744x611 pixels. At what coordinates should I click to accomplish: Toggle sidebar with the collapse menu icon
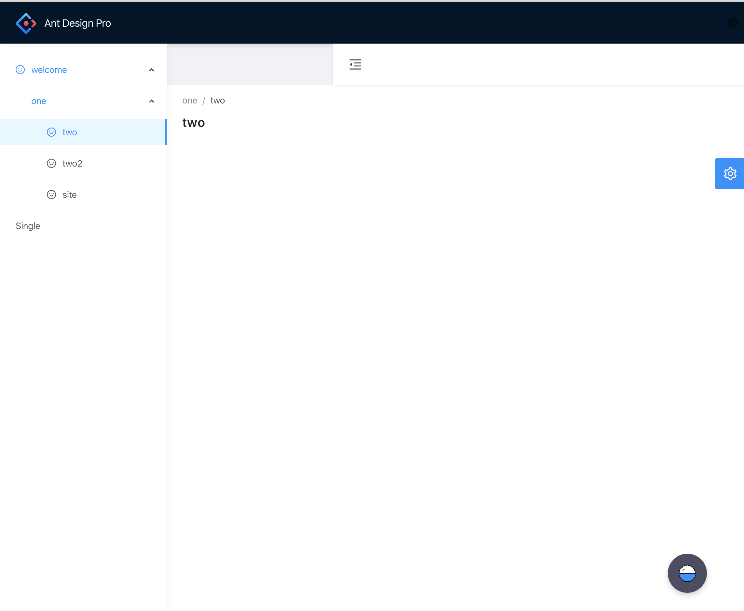(355, 64)
